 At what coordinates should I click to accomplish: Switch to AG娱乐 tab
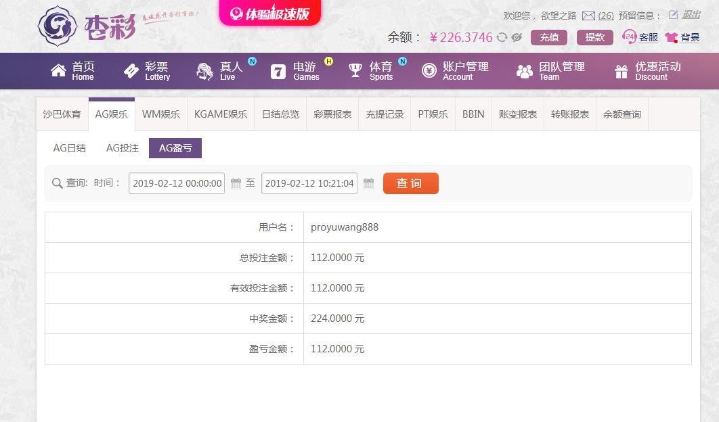pos(112,114)
